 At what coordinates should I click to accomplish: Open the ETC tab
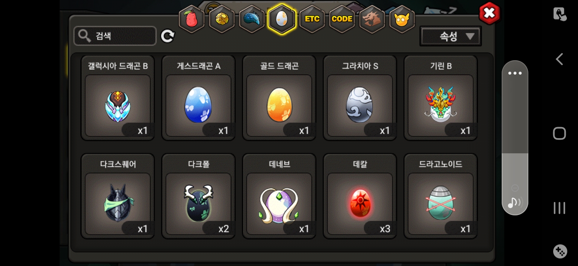click(x=312, y=19)
